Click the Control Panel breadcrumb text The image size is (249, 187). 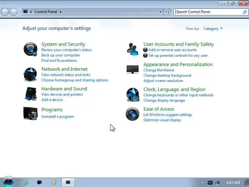pyautogui.click(x=46, y=12)
